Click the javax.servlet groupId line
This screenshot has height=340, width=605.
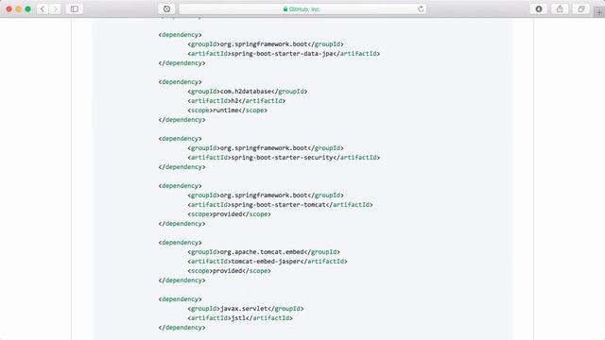[x=246, y=309]
